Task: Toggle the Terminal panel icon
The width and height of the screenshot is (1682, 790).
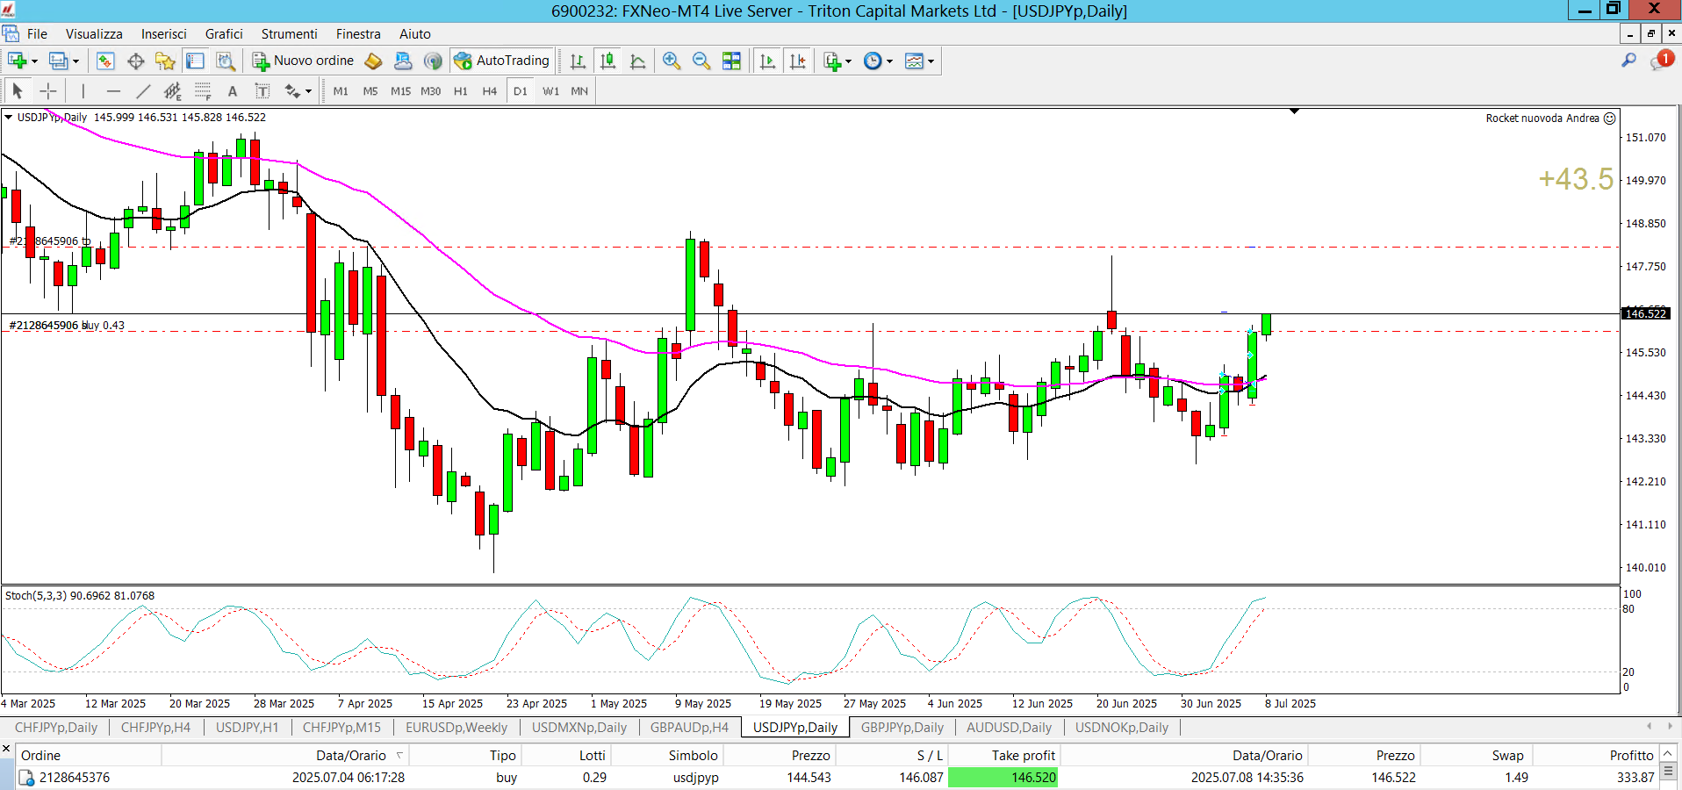Action: point(195,61)
